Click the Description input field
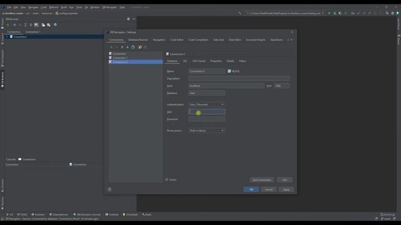Screen dimensions: 401x225 [239, 78]
